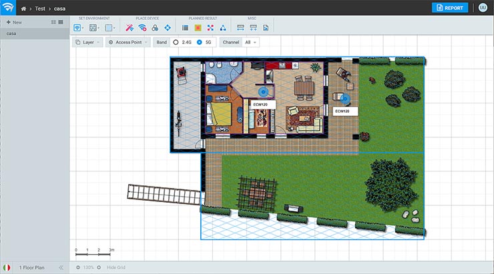Expand the Access Point dropdown
494x274 pixels.
click(128, 42)
